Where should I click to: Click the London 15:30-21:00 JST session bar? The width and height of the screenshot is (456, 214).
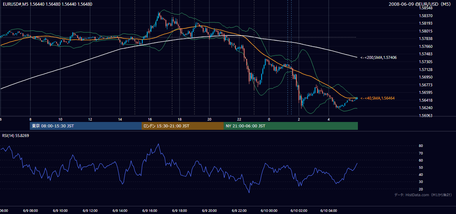[x=183, y=126]
